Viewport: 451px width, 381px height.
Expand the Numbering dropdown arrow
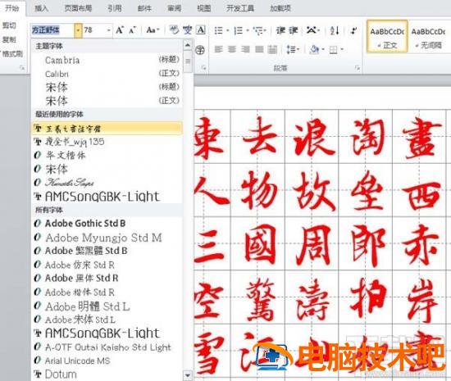[248, 30]
